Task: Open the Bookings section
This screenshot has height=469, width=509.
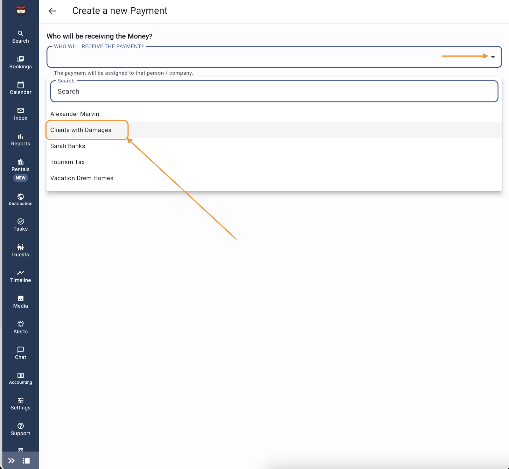Action: tap(20, 62)
